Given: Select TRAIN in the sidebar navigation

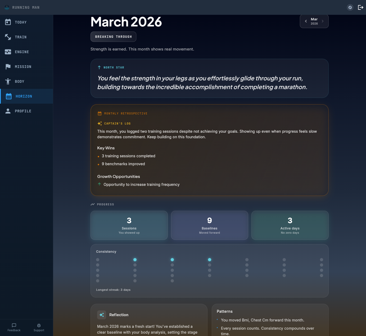Looking at the screenshot, I should click(x=8, y=37).
